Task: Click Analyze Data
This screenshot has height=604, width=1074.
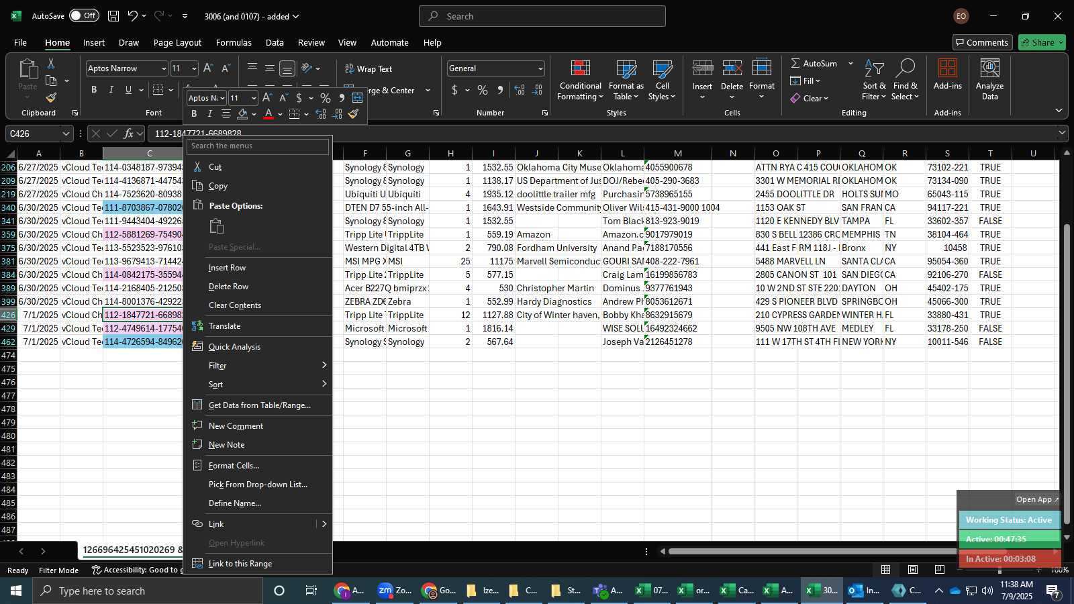Action: [x=989, y=80]
